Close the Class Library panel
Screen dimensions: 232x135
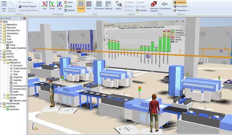(24, 18)
